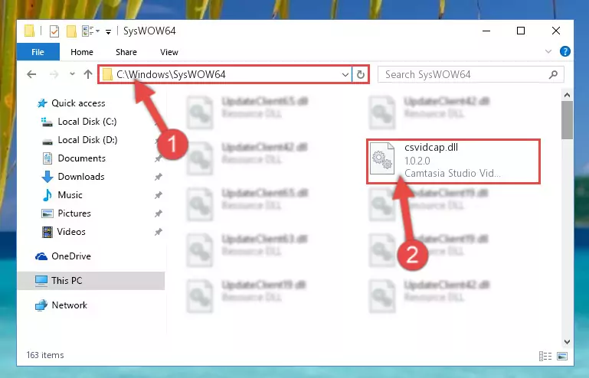
Task: Open the View ribbon tab
Action: 169,52
